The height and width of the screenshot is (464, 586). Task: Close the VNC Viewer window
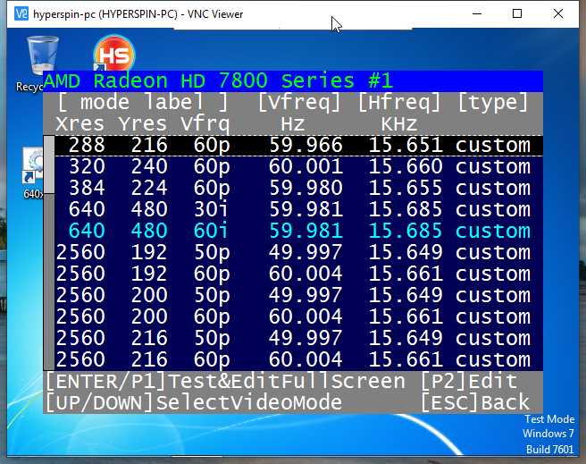tap(558, 13)
